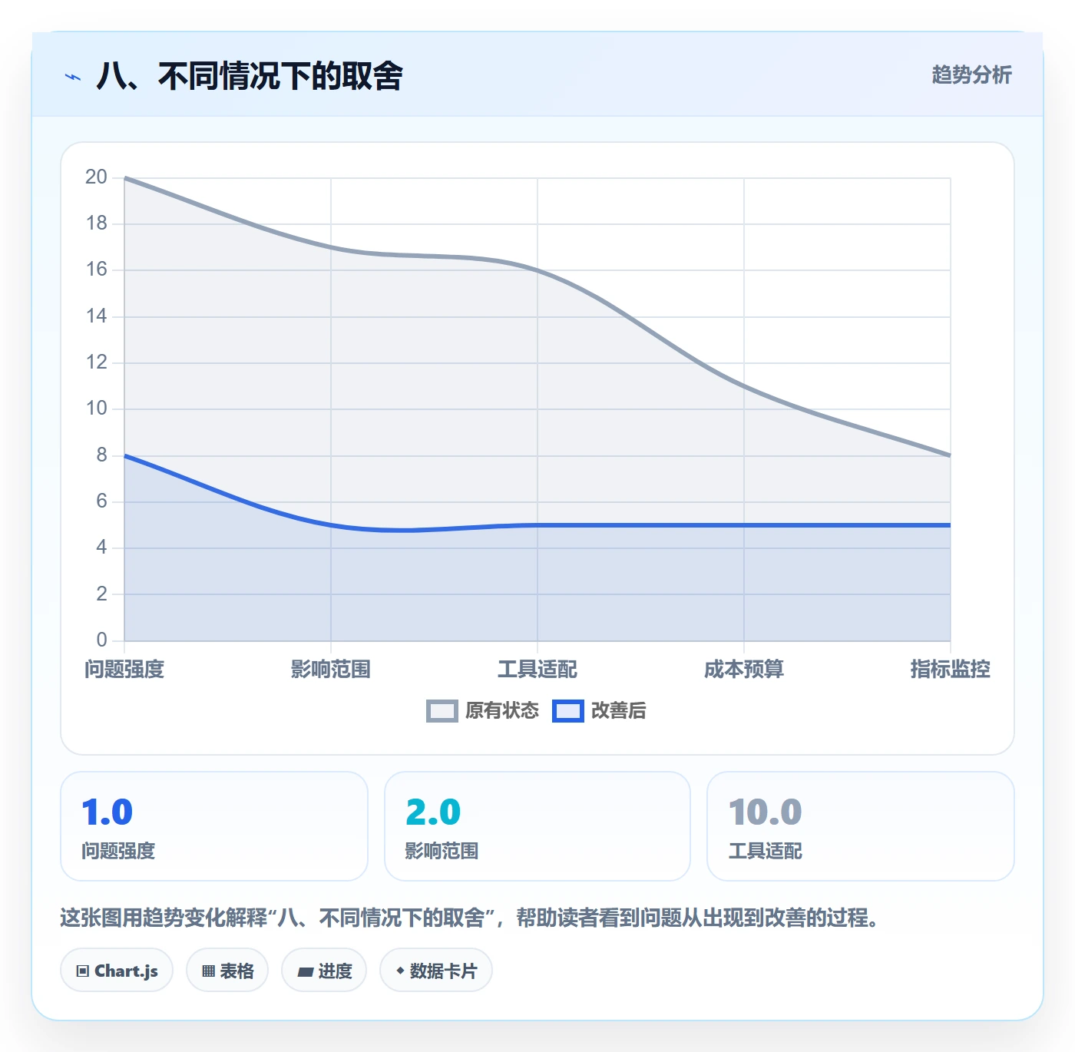
Task: Click the lightning icon beside the title
Action: tap(73, 77)
